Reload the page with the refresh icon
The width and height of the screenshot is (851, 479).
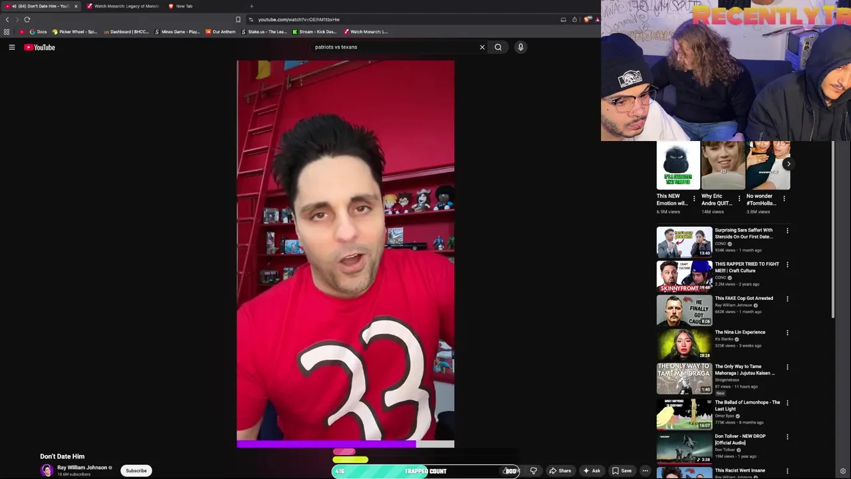pos(27,19)
